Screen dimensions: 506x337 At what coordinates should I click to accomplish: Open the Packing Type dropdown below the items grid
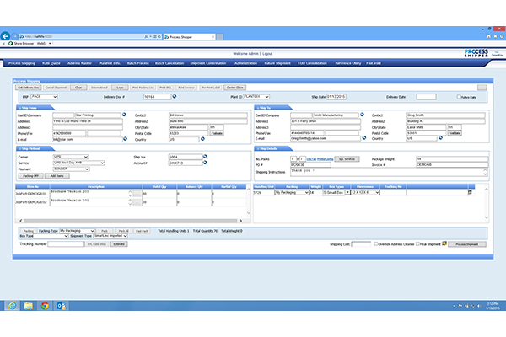[x=77, y=231]
